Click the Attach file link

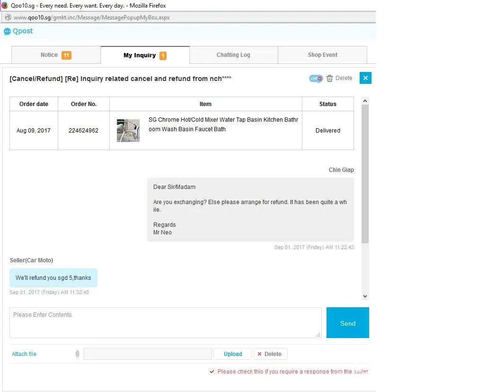tap(24, 354)
